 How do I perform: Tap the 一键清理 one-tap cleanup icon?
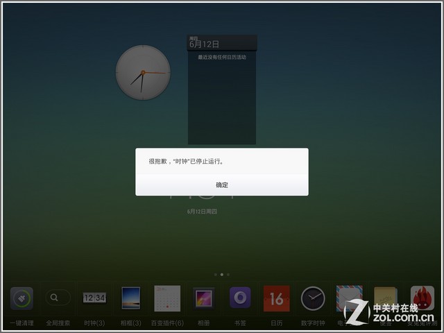tap(22, 298)
